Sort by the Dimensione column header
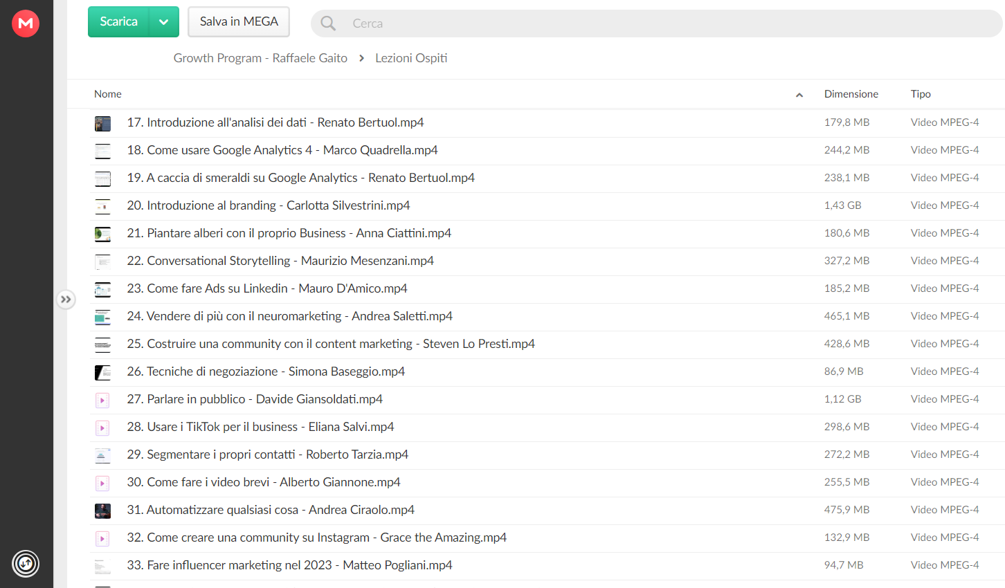Image resolution: width=1005 pixels, height=588 pixels. pos(851,94)
